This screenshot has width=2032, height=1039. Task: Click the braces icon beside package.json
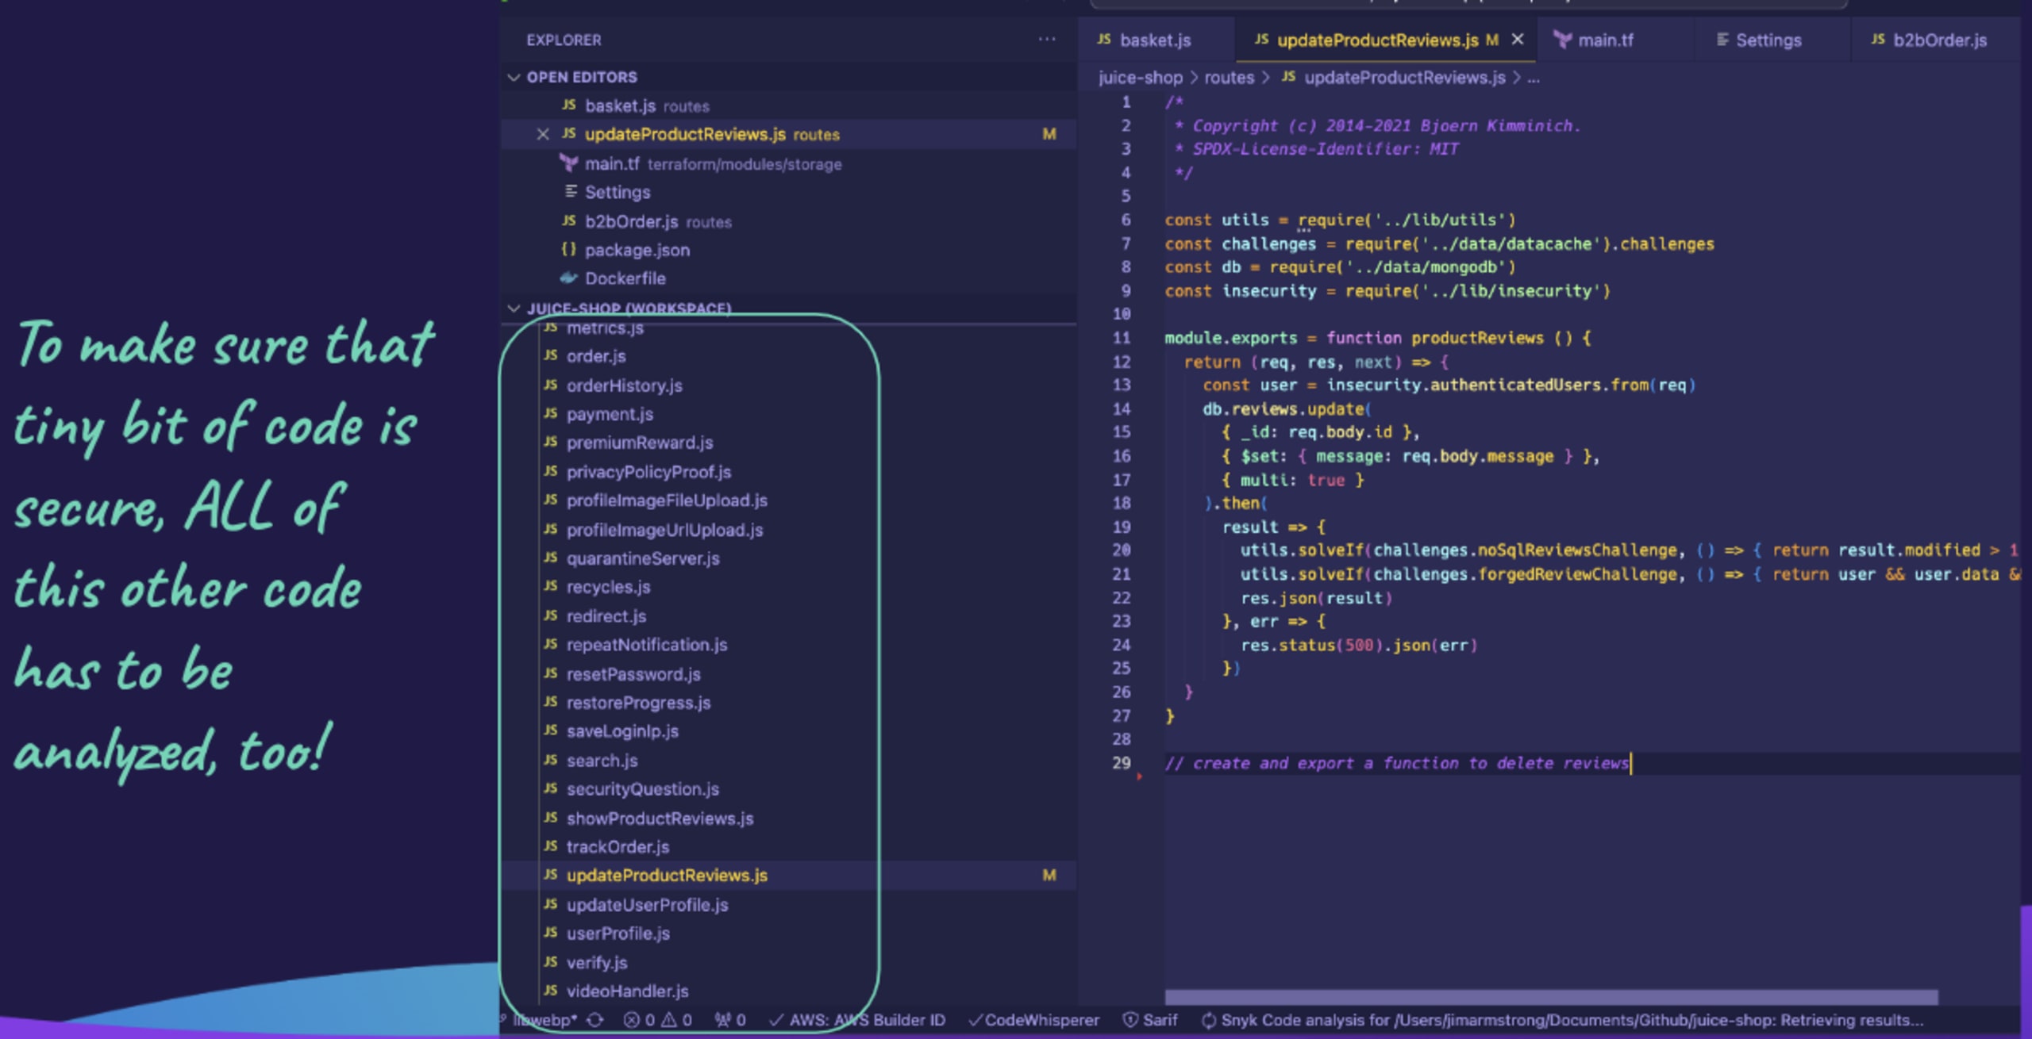(568, 249)
